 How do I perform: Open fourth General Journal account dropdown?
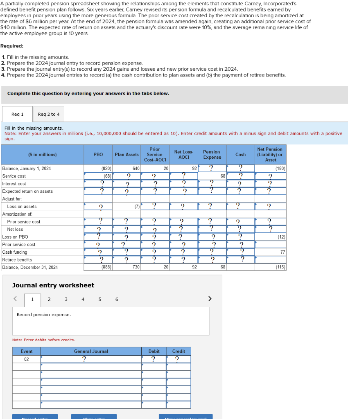pos(91,382)
